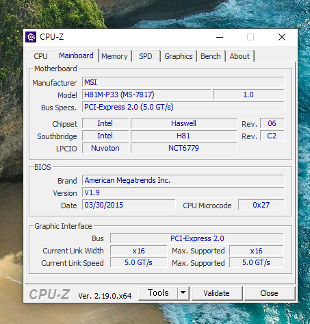Click the Southbridge vendor Intel field
Viewport: 310px width, 324px height.
pyautogui.click(x=105, y=136)
